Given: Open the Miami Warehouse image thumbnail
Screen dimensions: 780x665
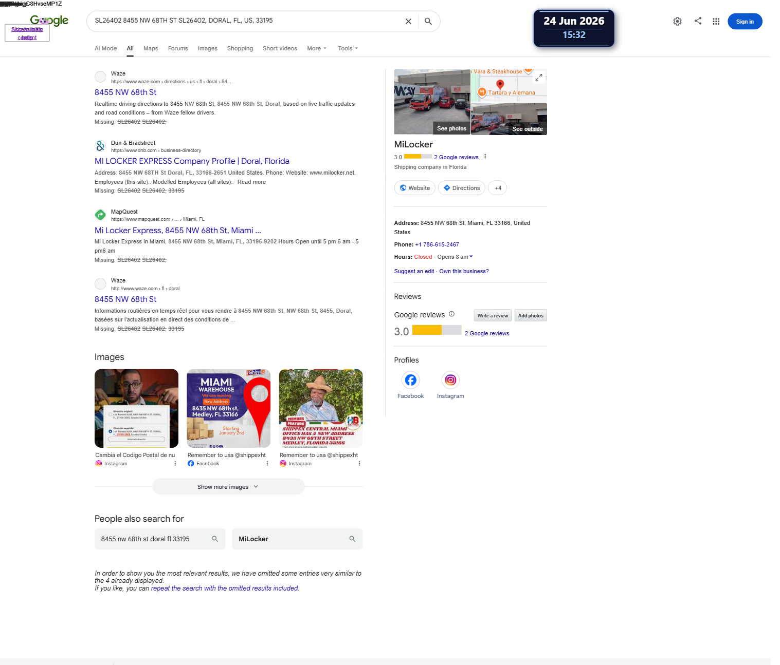Looking at the screenshot, I should (228, 408).
